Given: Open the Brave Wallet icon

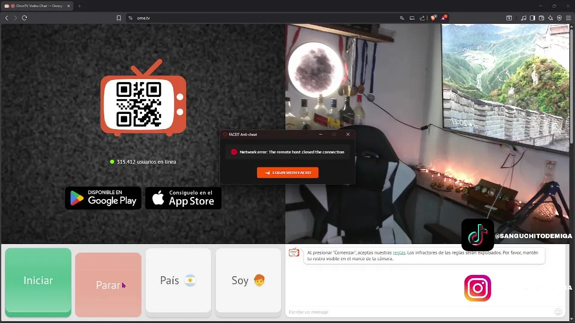Looking at the screenshot, I should [x=541, y=18].
